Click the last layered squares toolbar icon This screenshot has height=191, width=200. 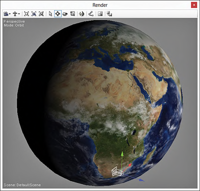[x=109, y=14]
